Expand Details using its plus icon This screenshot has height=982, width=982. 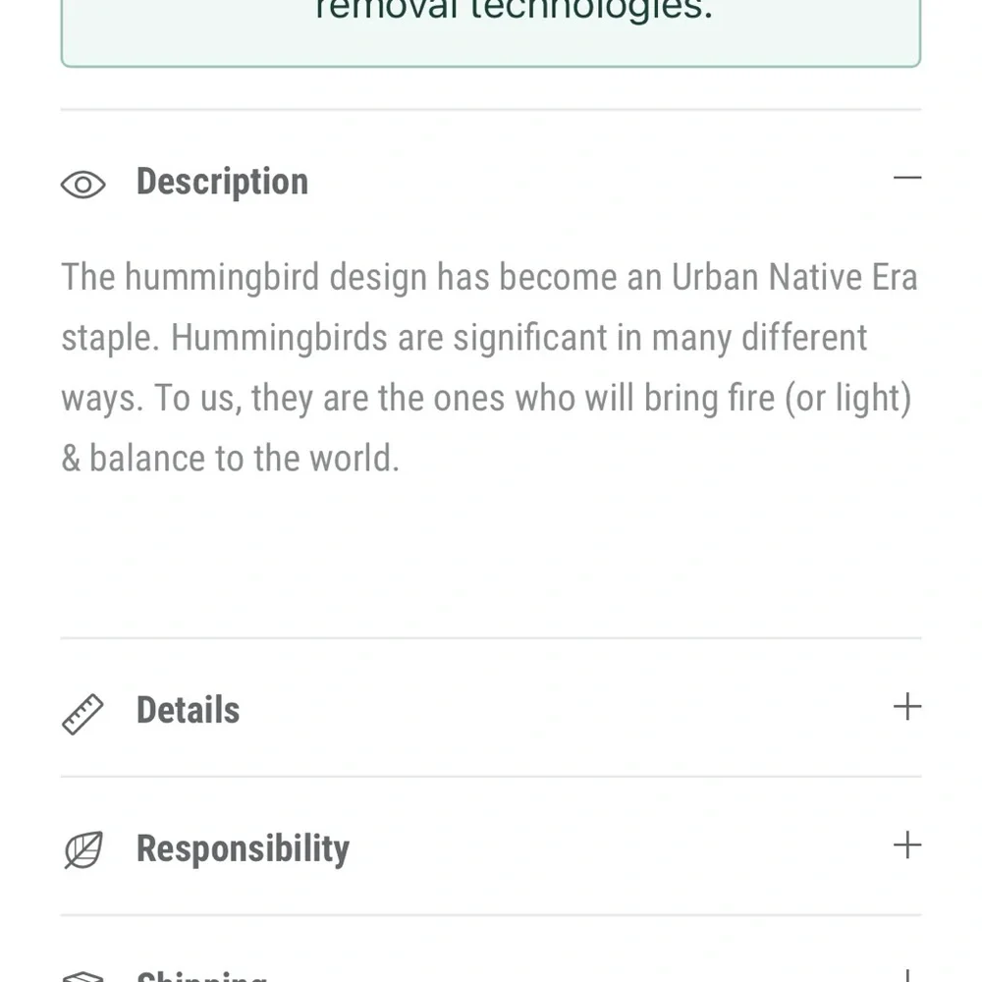(906, 707)
